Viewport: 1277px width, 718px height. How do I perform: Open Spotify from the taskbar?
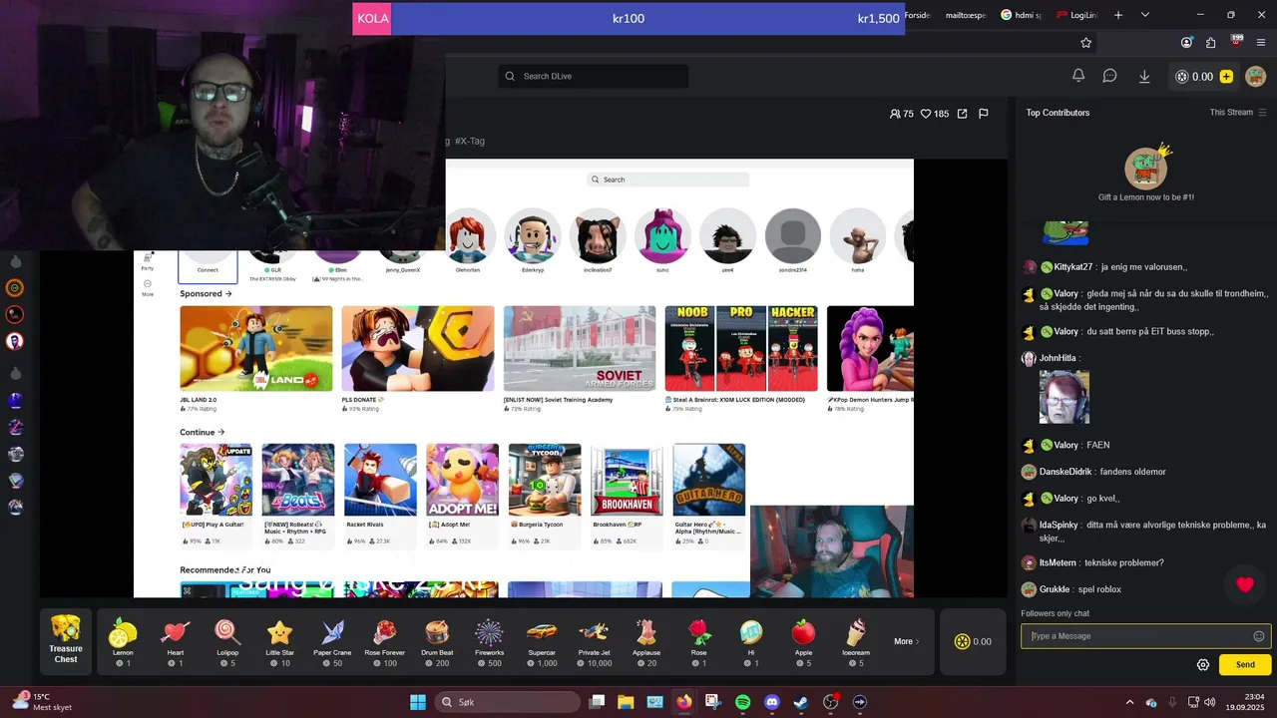pyautogui.click(x=742, y=702)
